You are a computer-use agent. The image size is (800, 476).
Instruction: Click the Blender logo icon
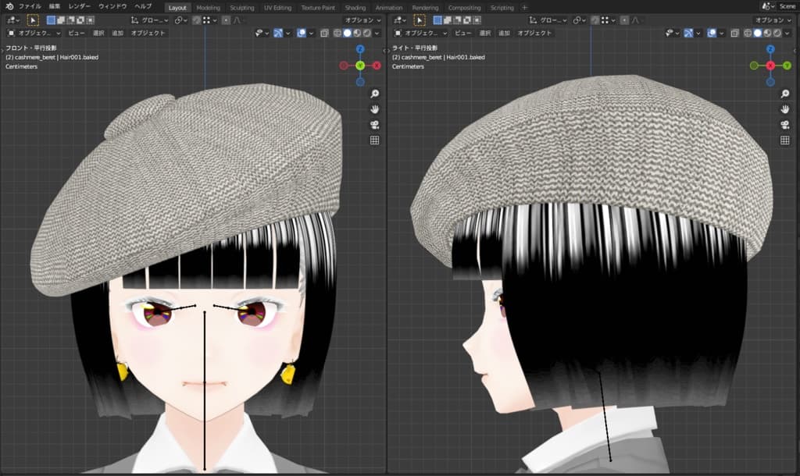[8, 6]
